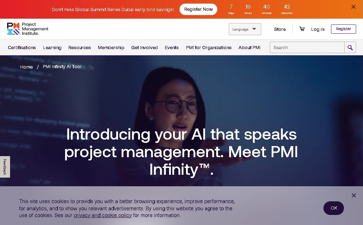Click the 7 Days countdown value
Viewport: 363px width, 225px height.
tap(231, 9)
